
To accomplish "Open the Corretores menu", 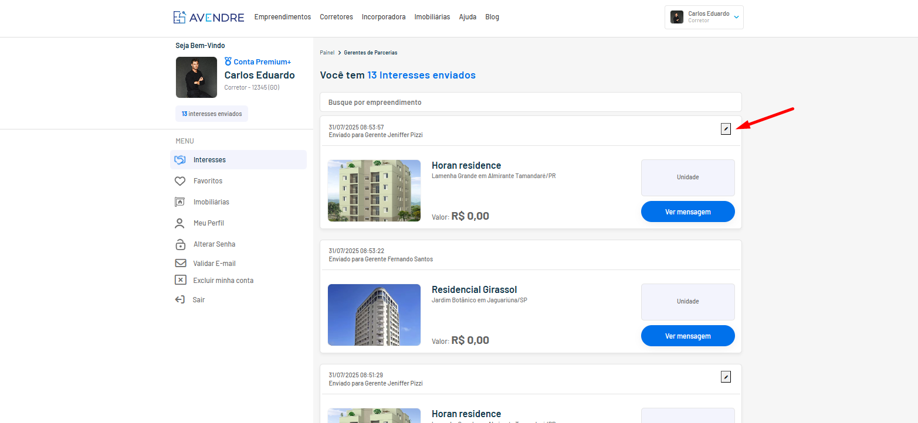I will (x=336, y=17).
